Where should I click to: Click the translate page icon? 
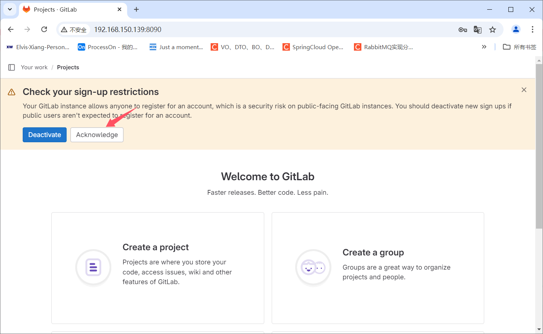coord(477,30)
